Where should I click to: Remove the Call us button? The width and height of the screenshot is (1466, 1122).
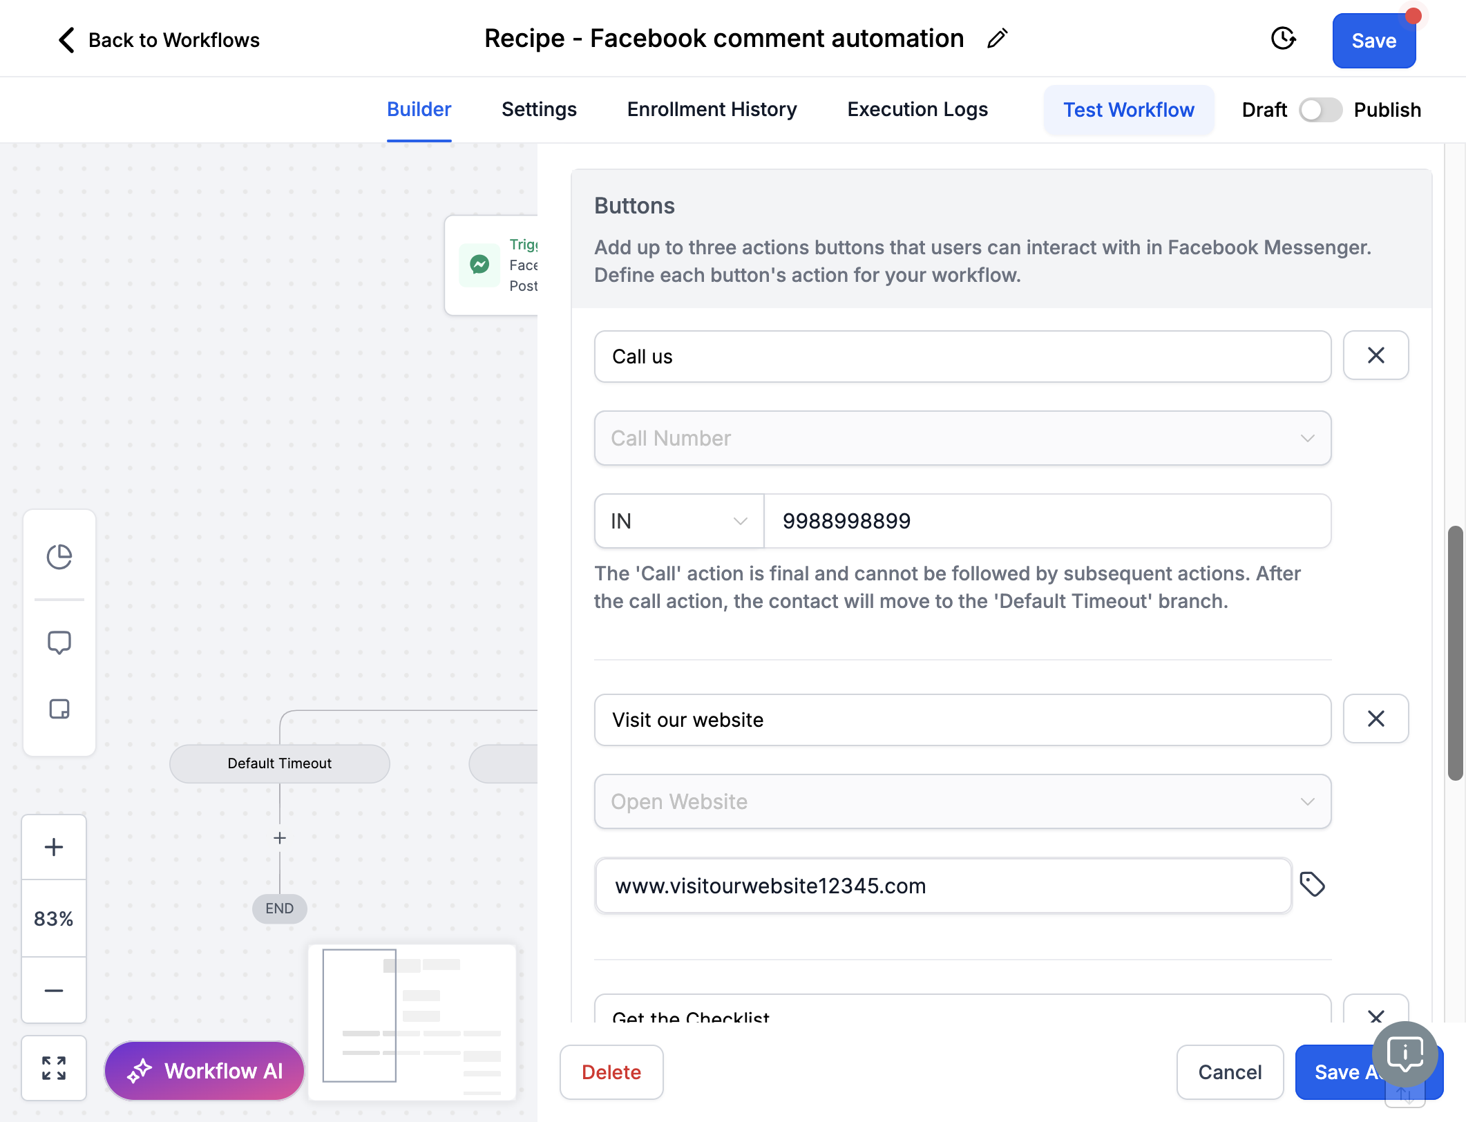coord(1375,356)
